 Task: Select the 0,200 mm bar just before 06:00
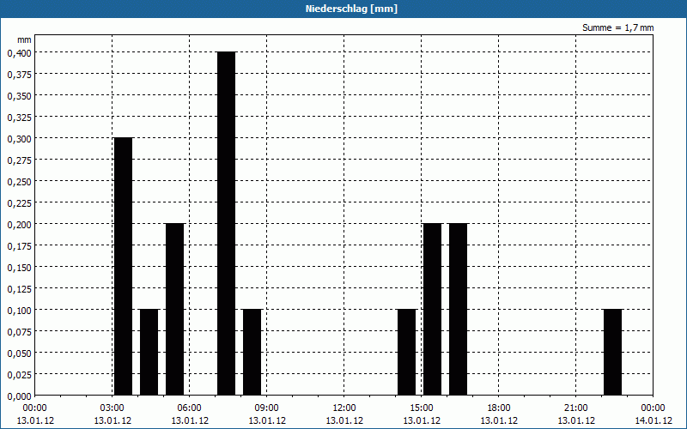pos(174,309)
